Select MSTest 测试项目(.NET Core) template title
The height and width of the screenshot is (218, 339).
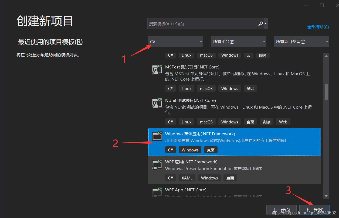pyautogui.click(x=192, y=67)
